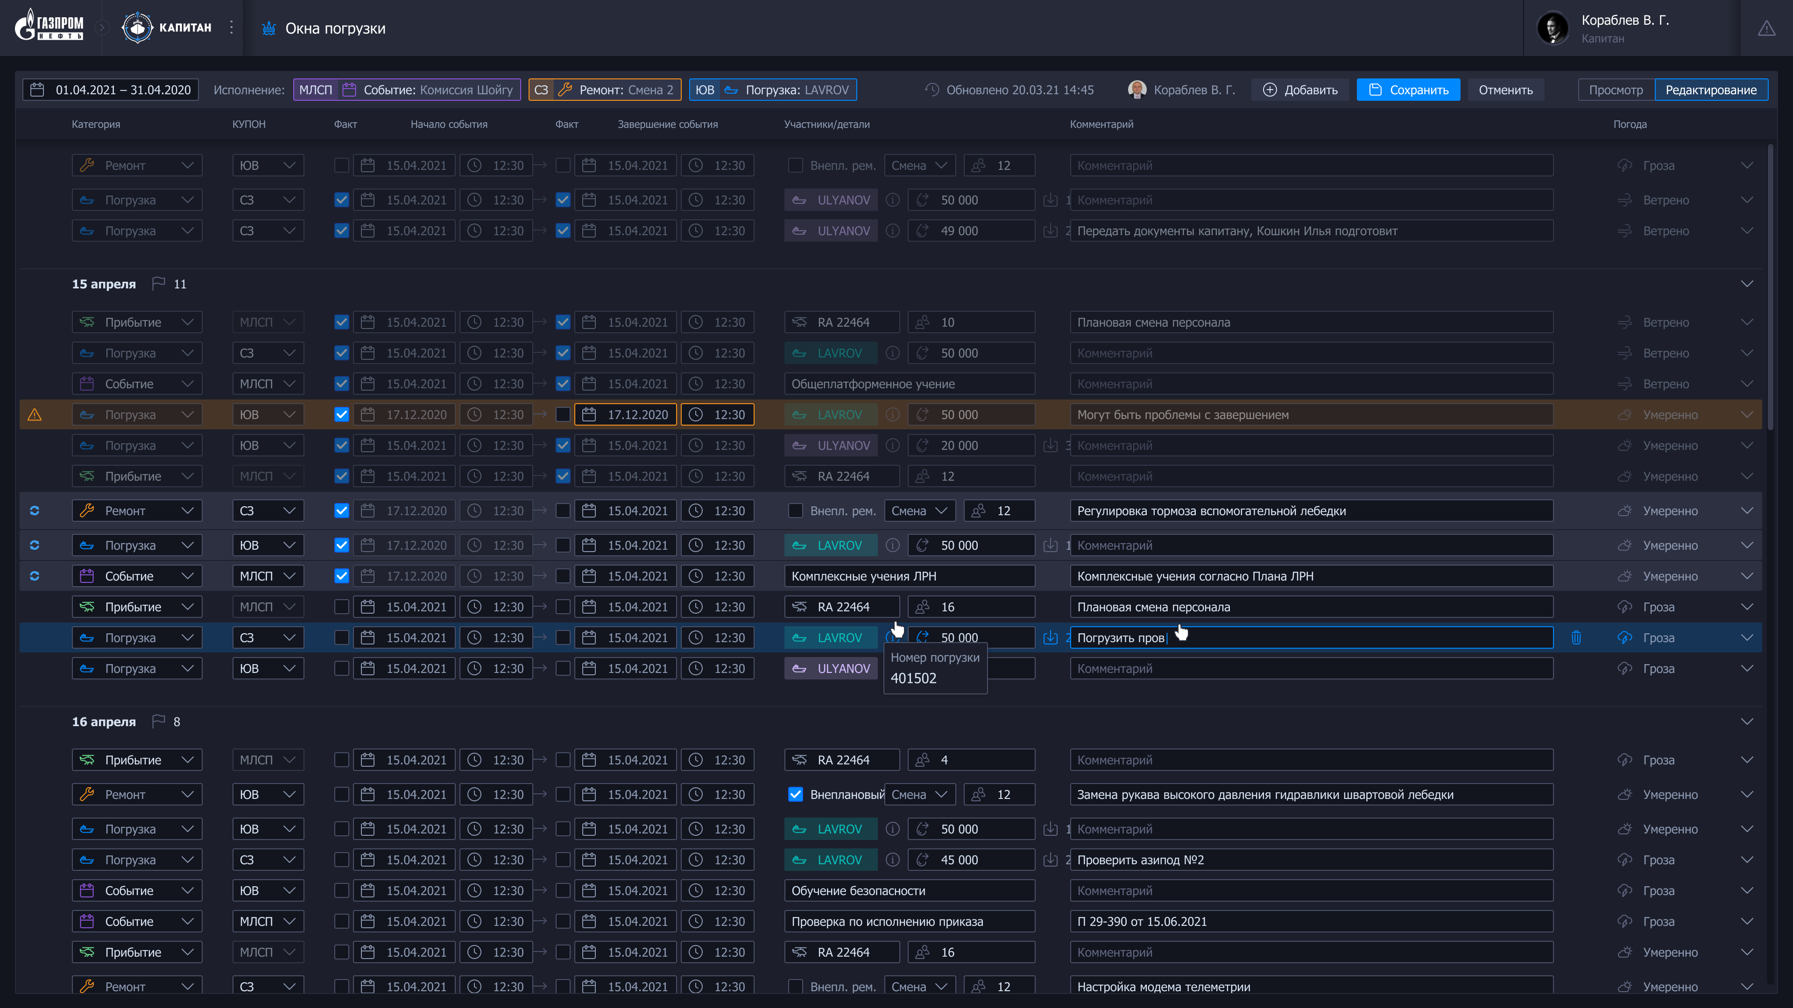Click orange warning icon on highlighted Погрузка row
This screenshot has width=1793, height=1008.
pos(34,414)
